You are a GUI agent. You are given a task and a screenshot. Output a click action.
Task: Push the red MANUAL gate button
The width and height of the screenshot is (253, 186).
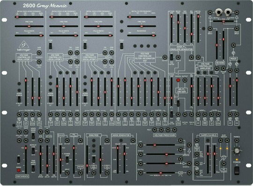click(178, 80)
